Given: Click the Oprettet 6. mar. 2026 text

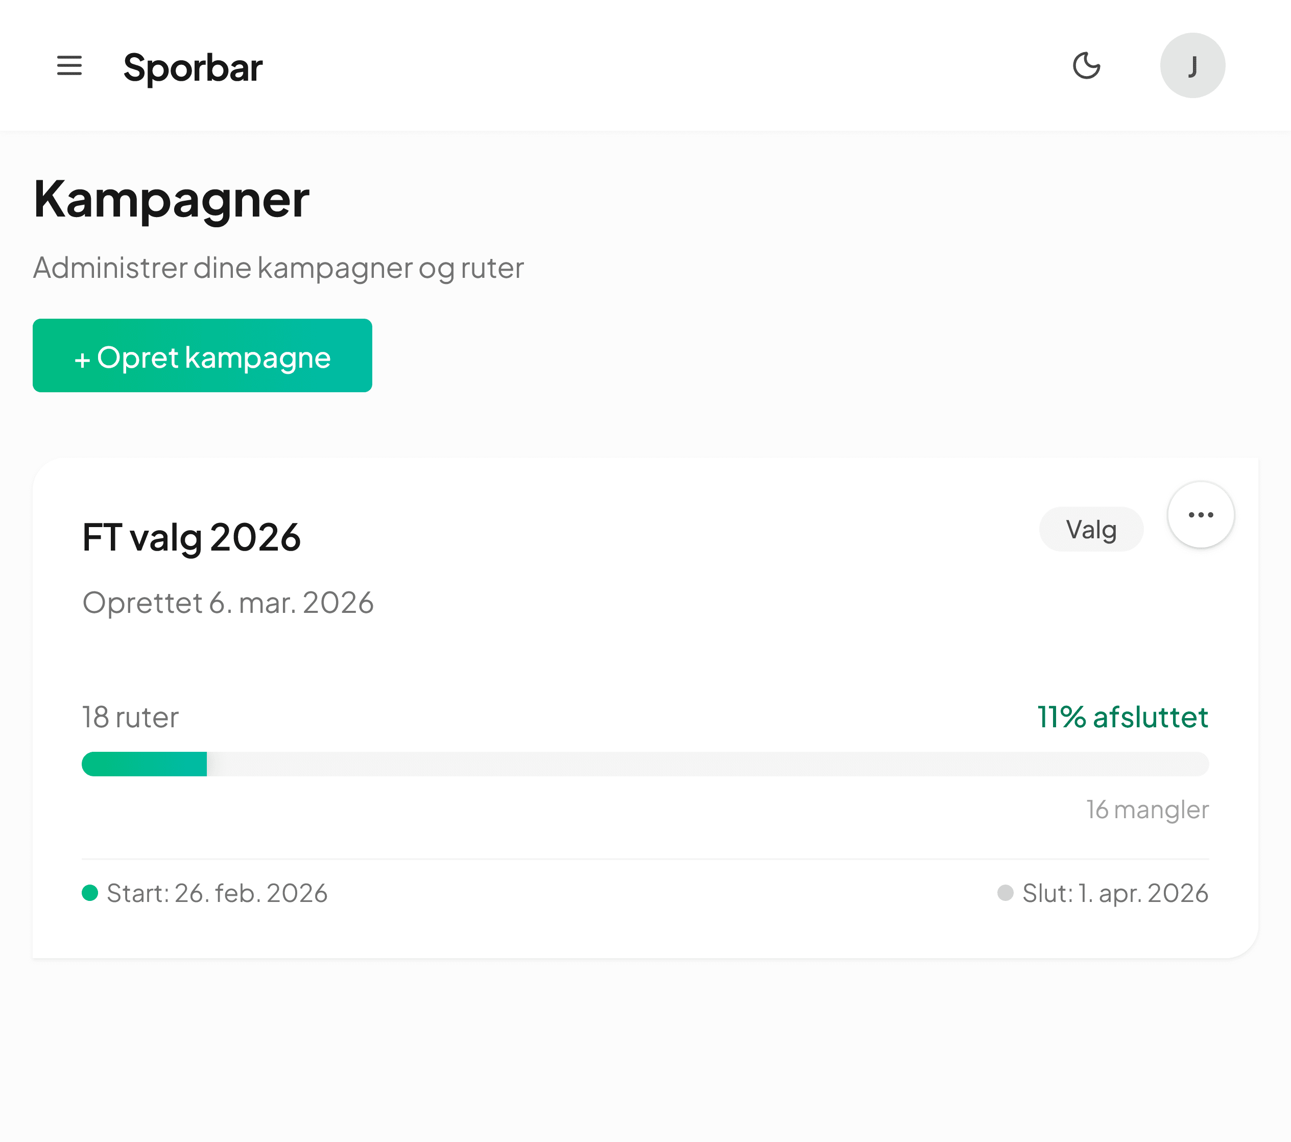Looking at the screenshot, I should tap(227, 602).
